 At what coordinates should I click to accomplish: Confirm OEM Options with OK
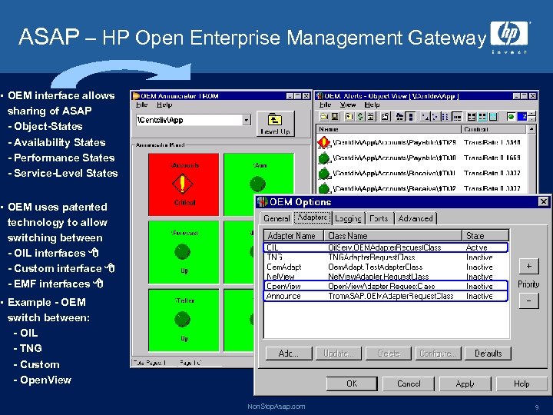point(352,383)
